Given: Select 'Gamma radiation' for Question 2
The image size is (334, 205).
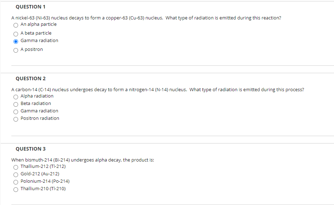Looking at the screenshot, I should coord(16,112).
